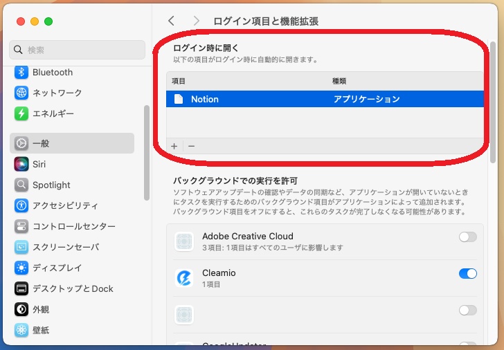Image resolution: width=504 pixels, height=350 pixels.
Task: Click the ログイン項目と機能拡張 window title
Action: (x=266, y=21)
